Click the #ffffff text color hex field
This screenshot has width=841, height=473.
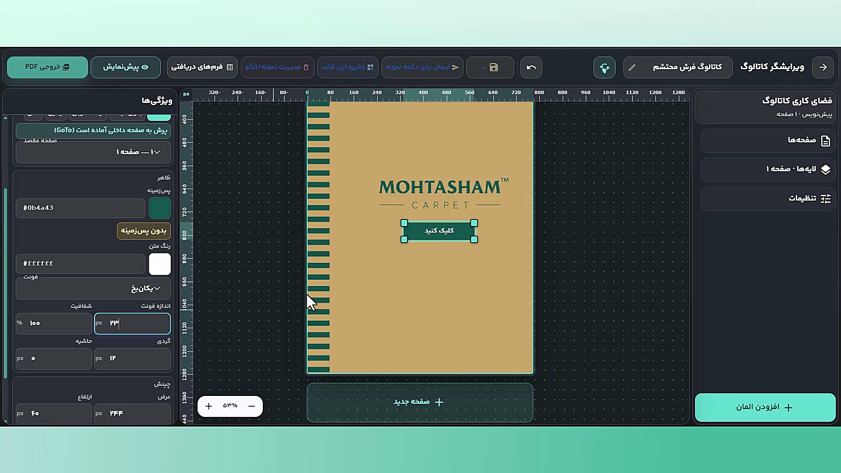point(81,264)
